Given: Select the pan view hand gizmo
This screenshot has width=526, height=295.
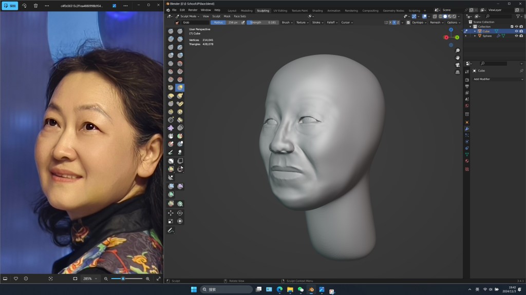Looking at the screenshot, I should click(x=458, y=57).
